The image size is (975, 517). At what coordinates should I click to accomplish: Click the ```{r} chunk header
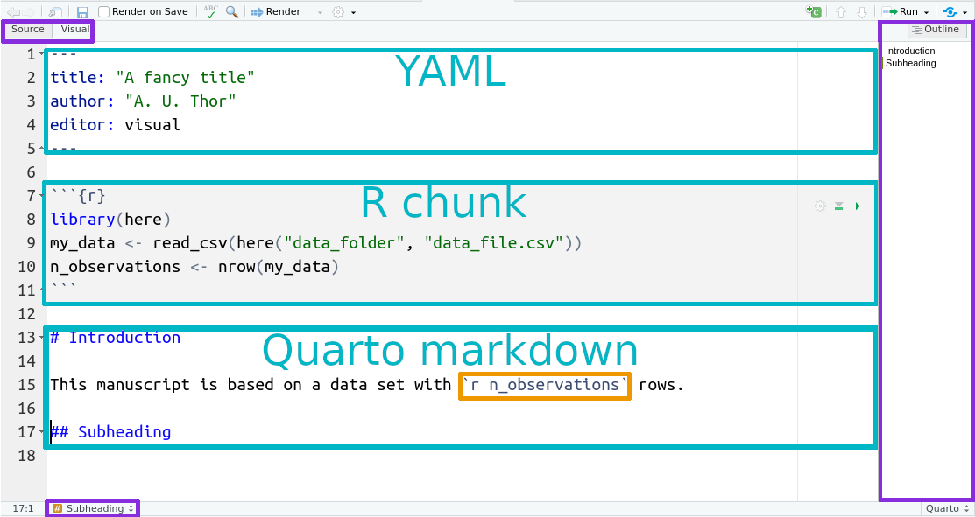point(78,196)
